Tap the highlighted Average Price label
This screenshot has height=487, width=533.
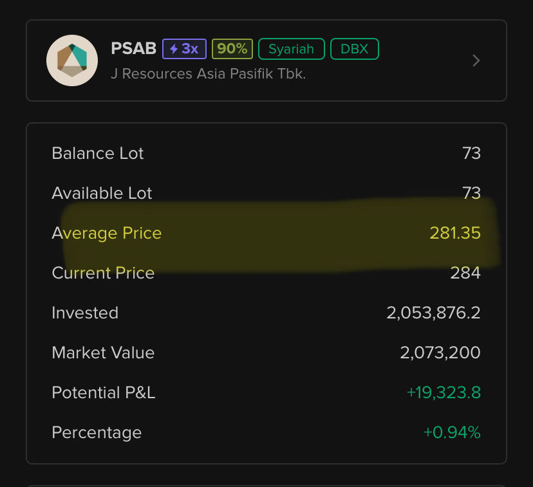pos(107,234)
